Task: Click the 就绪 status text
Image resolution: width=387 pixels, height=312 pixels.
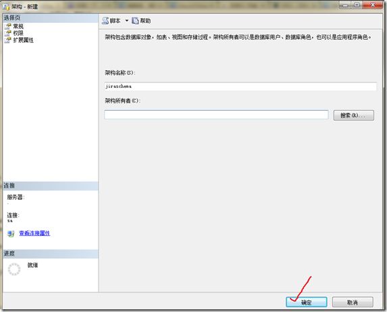Action: [x=33, y=265]
